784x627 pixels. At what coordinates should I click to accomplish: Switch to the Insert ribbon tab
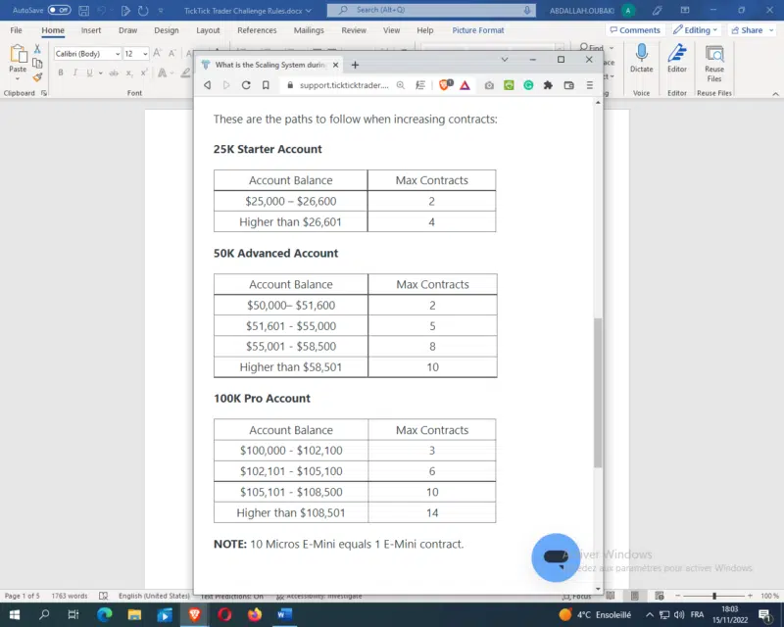click(x=91, y=30)
